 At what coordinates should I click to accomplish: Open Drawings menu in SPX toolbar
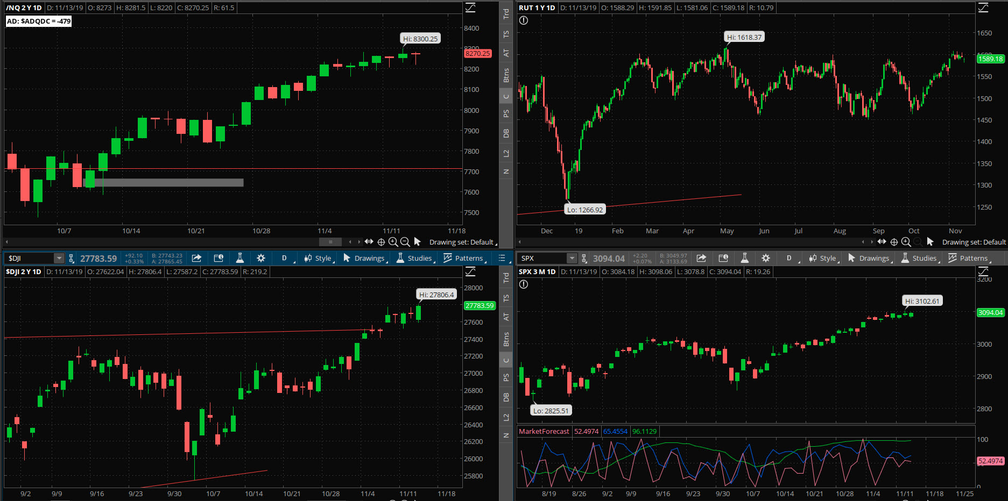tap(871, 259)
